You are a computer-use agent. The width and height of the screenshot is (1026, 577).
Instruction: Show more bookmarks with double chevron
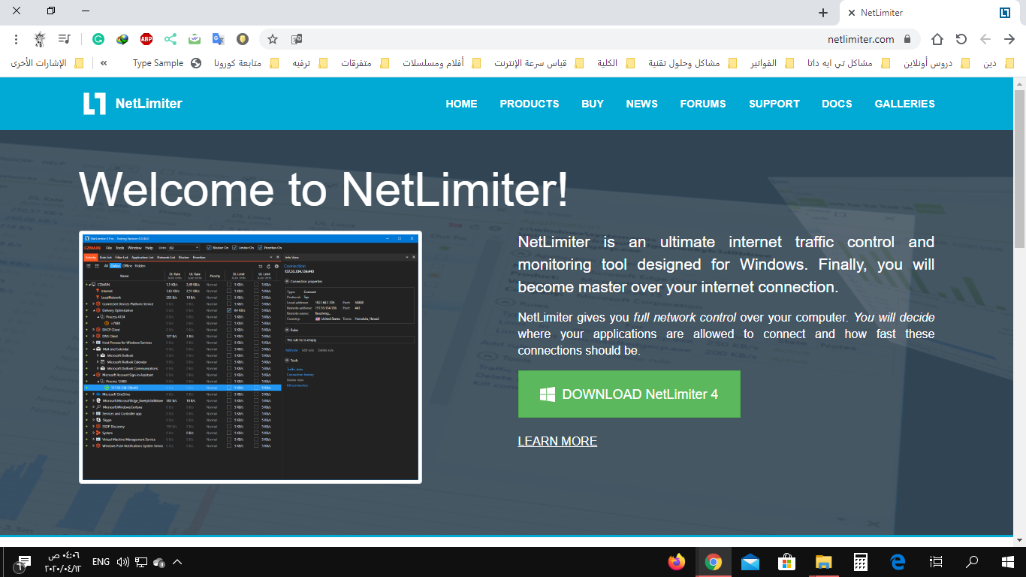tap(103, 63)
